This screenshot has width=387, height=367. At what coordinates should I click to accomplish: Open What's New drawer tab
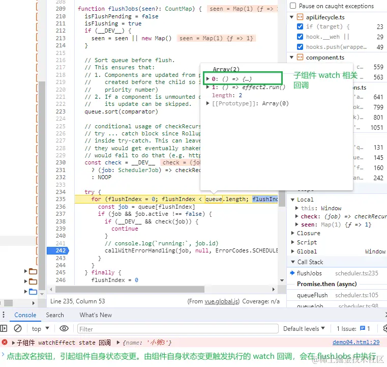96,315
